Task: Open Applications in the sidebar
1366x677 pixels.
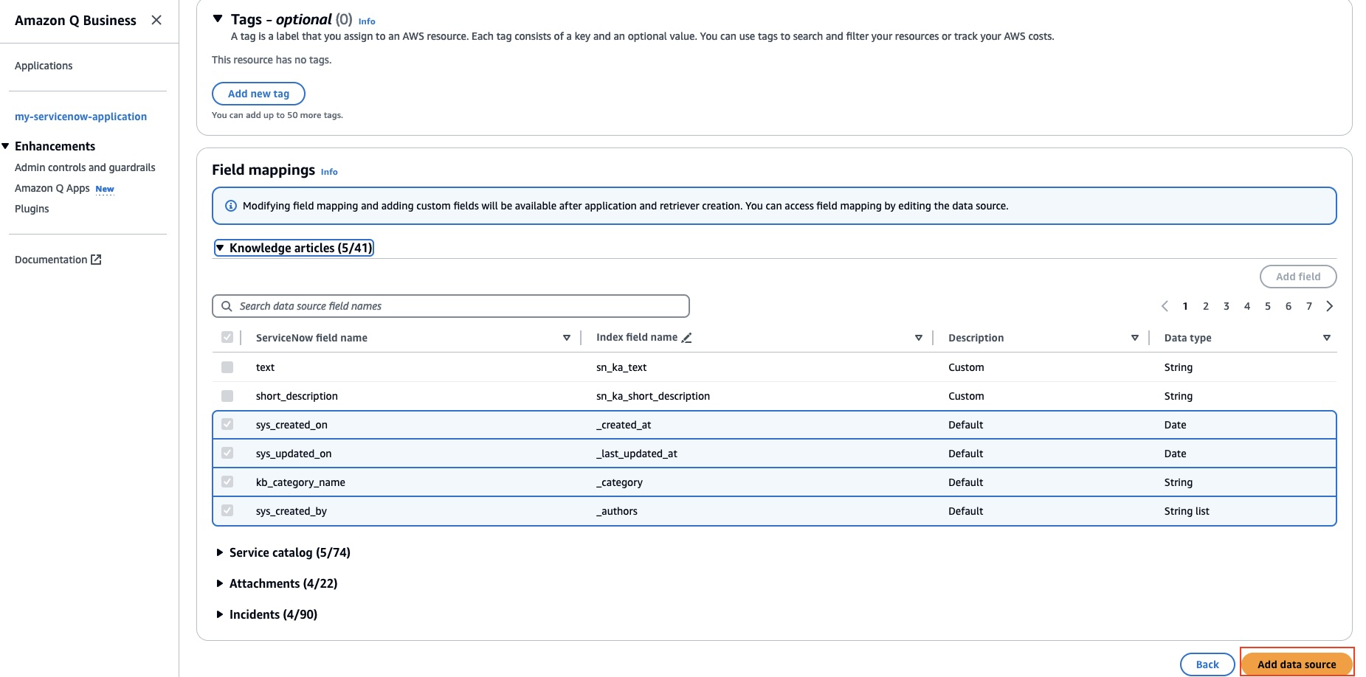Action: coord(44,66)
